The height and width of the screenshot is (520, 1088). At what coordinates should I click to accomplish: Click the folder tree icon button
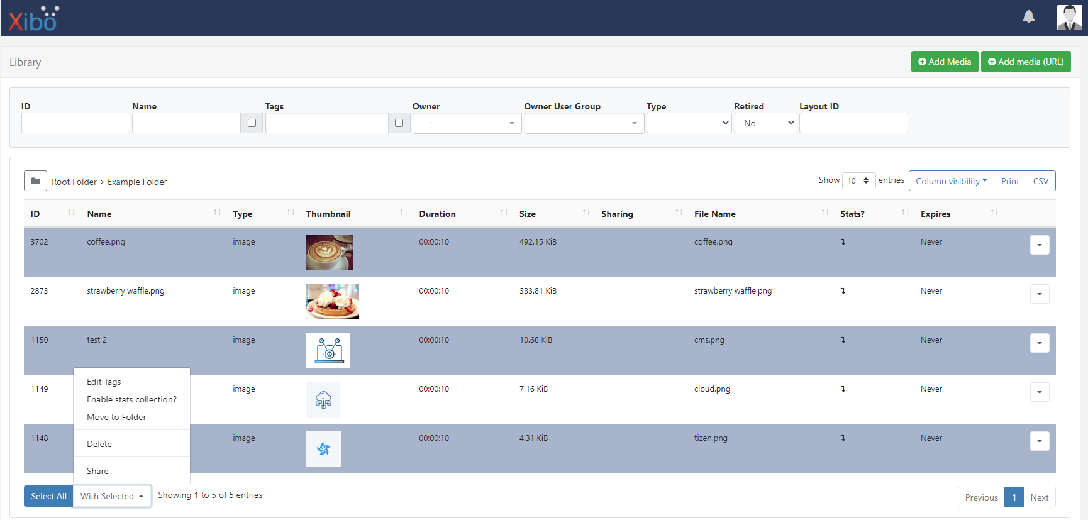pos(36,181)
